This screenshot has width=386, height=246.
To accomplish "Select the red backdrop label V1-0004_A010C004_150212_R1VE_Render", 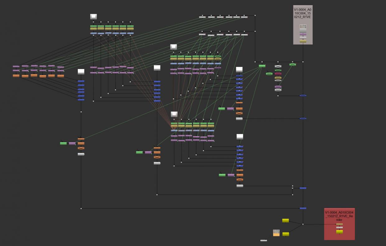I will (339, 216).
